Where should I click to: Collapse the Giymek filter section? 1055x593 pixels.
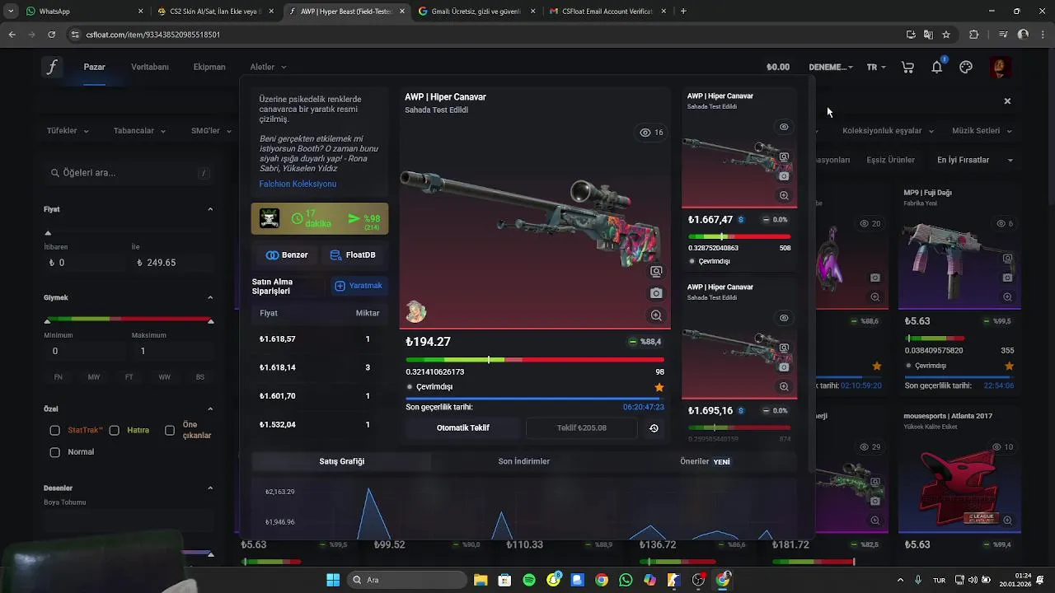click(210, 297)
